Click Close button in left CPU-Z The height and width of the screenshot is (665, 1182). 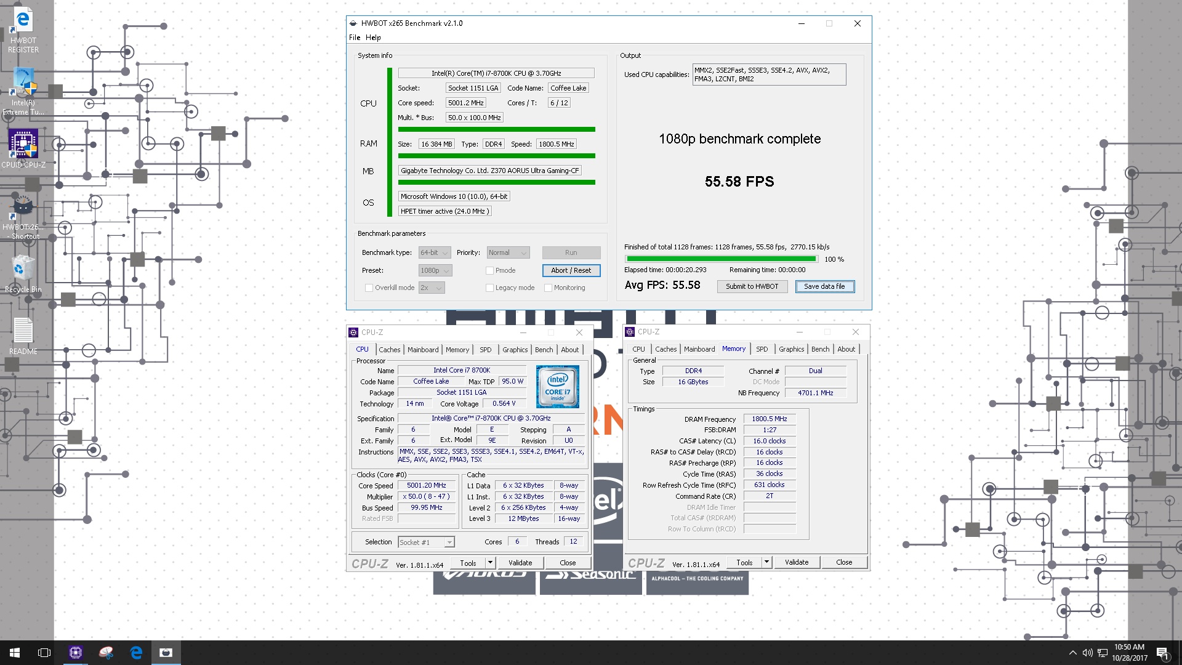click(568, 563)
